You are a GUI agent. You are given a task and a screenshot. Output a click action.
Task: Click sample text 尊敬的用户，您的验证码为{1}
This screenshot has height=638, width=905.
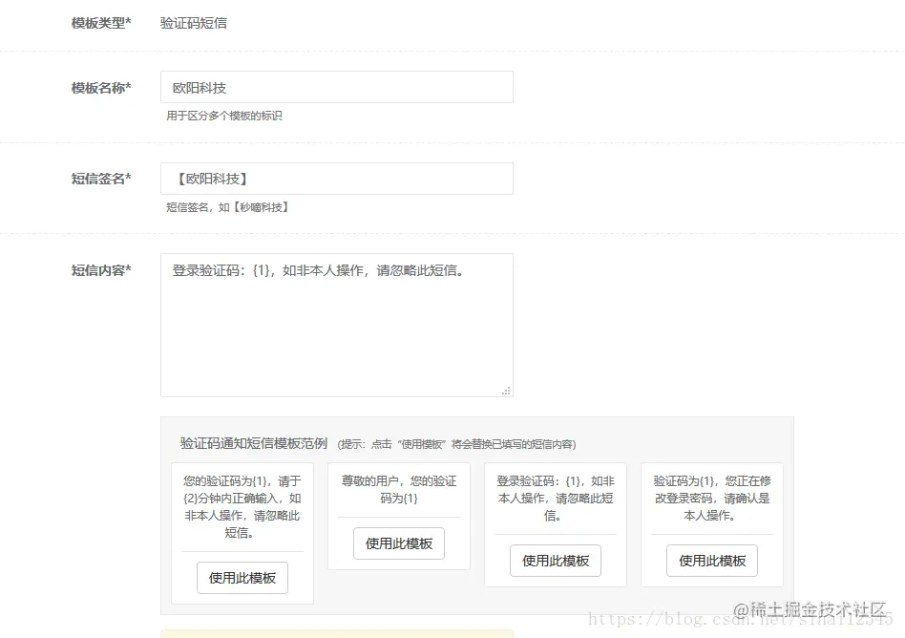click(399, 489)
